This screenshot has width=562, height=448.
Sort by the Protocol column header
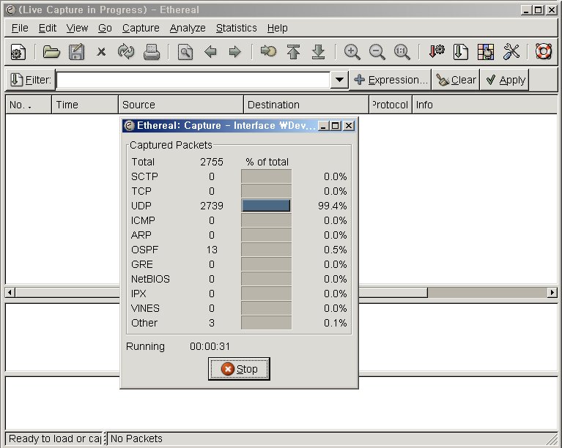pos(391,105)
